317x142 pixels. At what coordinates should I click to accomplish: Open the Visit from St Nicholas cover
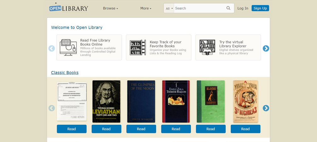245,102
